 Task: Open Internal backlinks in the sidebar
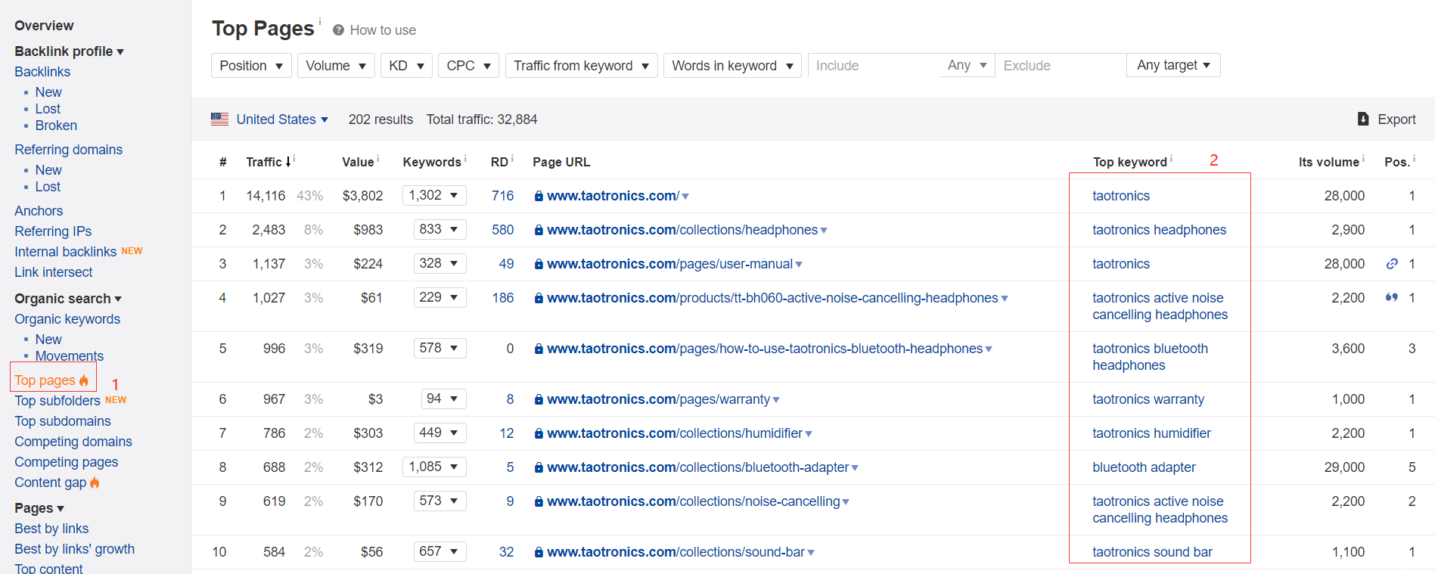[65, 252]
